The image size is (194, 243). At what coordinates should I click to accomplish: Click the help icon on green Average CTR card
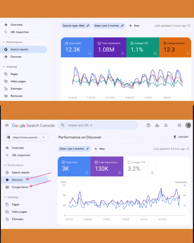point(155,54)
